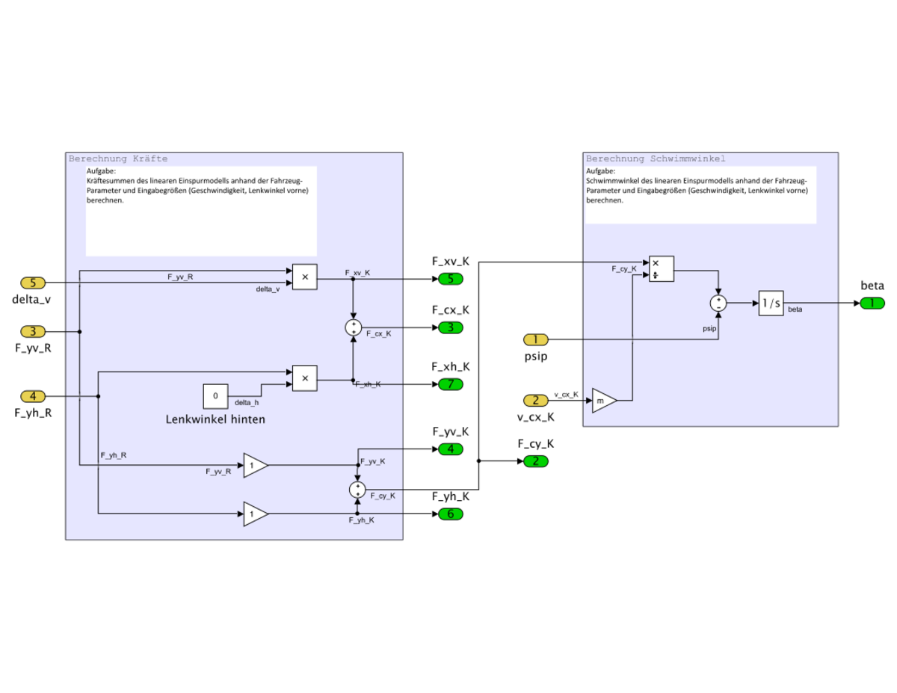
Task: Select the F_cx_K outport block
Action: coord(450,327)
